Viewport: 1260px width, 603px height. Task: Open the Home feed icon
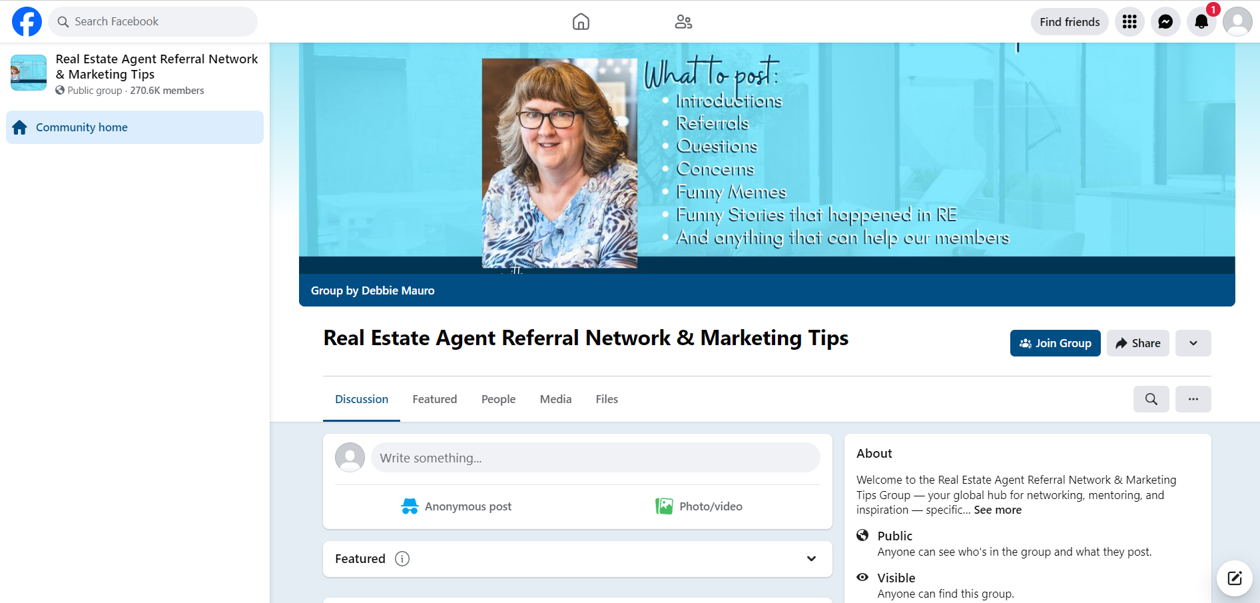click(581, 22)
